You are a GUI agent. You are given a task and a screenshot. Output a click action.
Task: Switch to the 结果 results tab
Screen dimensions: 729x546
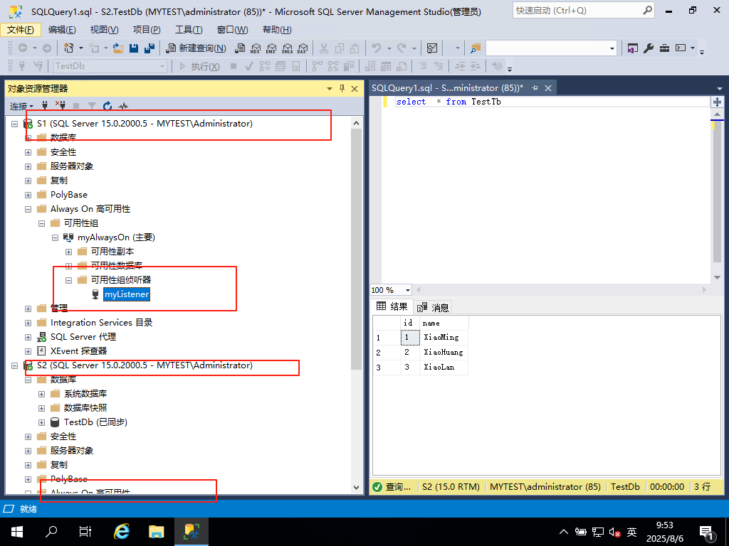(392, 306)
